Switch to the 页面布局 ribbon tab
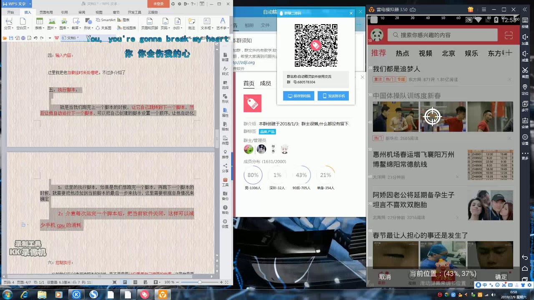Screen dimensions: 534x300 pyautogui.click(x=46, y=12)
